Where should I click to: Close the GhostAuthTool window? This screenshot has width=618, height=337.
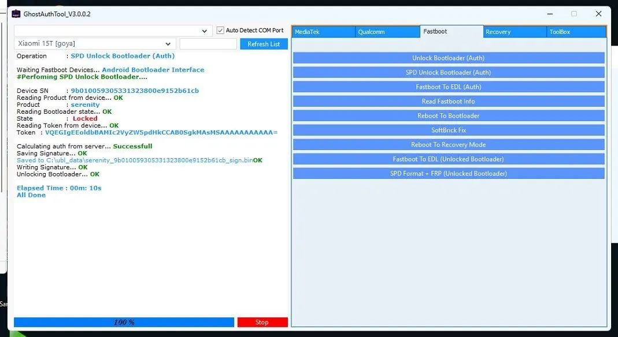(x=598, y=14)
